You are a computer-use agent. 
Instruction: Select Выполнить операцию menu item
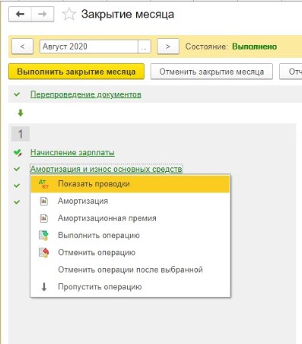point(130,235)
